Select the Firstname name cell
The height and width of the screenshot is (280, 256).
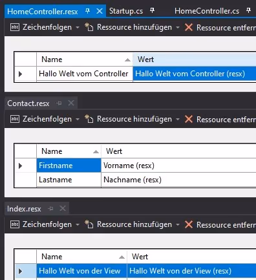69,166
